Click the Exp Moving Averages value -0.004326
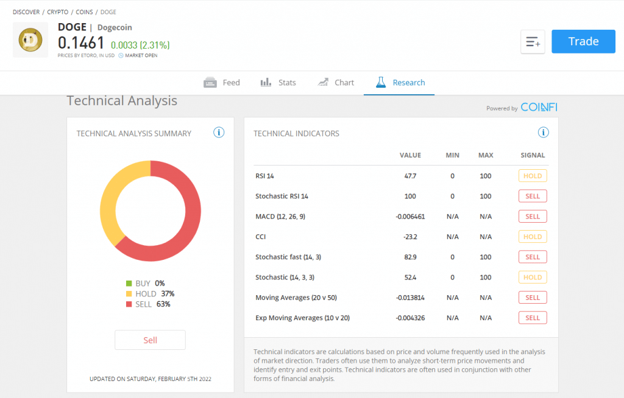 pyautogui.click(x=410, y=318)
